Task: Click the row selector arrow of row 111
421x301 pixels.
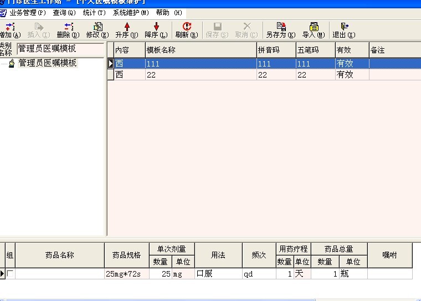Action: pyautogui.click(x=110, y=64)
